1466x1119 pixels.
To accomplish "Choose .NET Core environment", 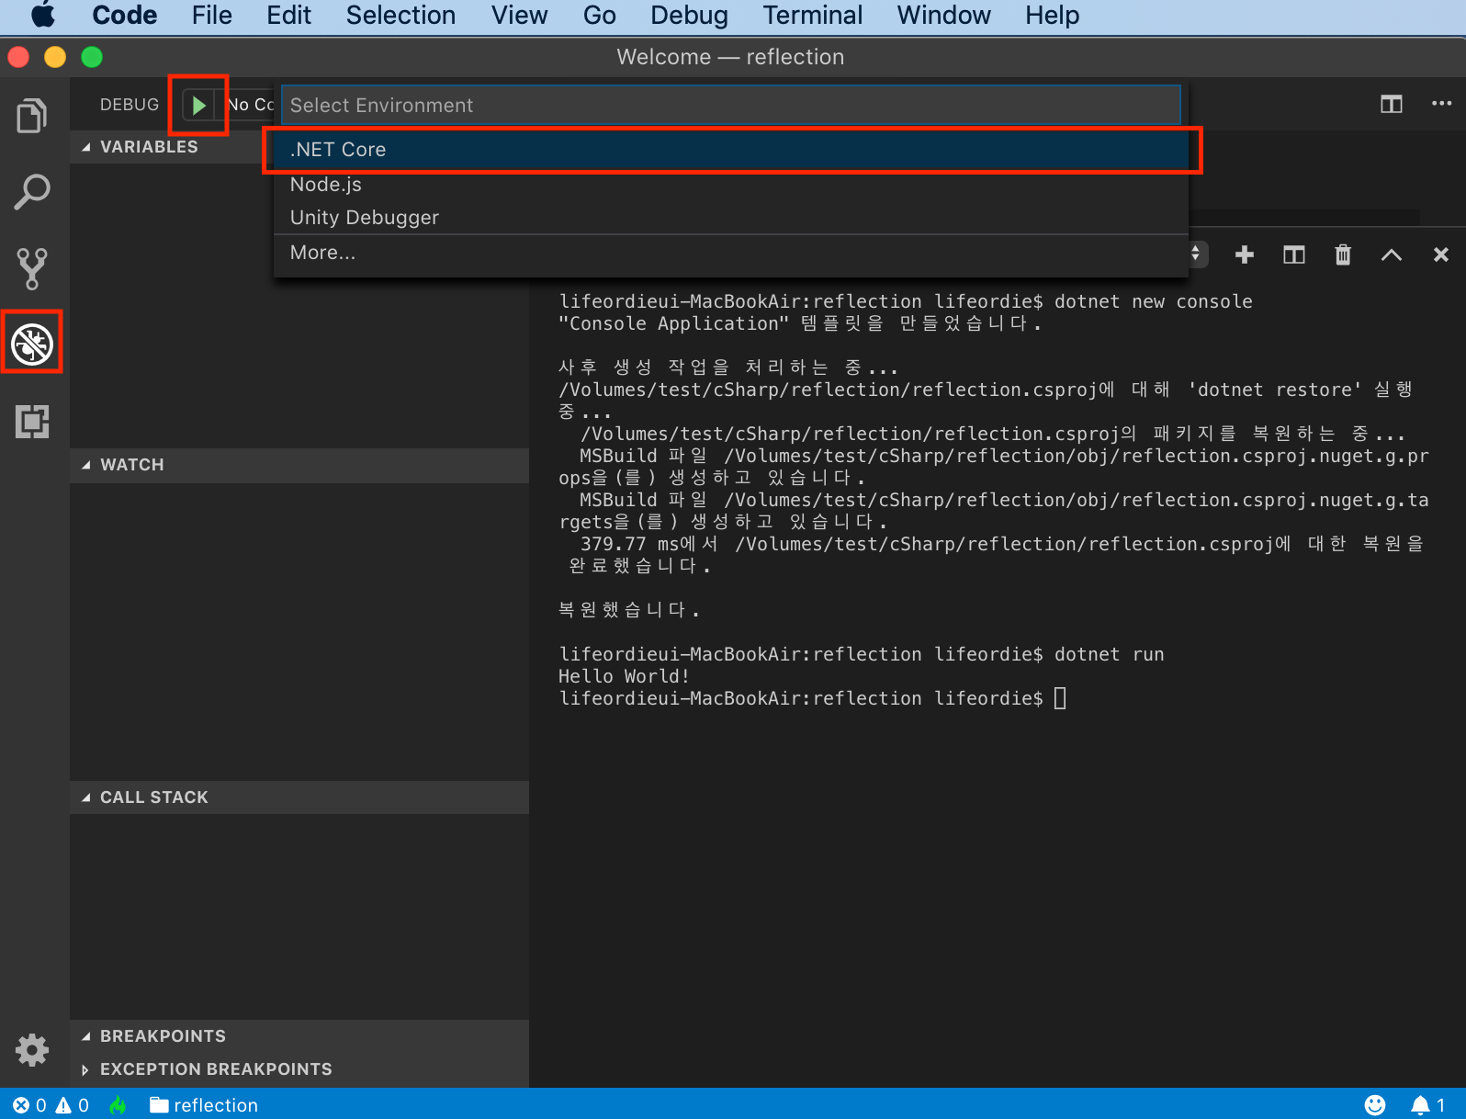I will click(x=731, y=150).
